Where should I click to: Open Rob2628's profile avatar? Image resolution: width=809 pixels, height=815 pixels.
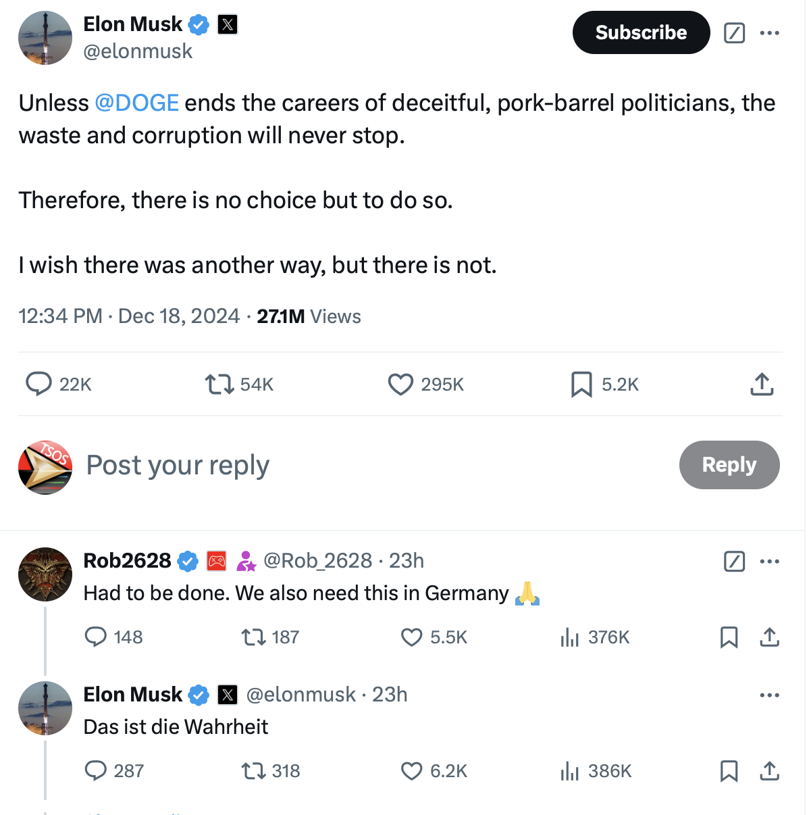[45, 574]
